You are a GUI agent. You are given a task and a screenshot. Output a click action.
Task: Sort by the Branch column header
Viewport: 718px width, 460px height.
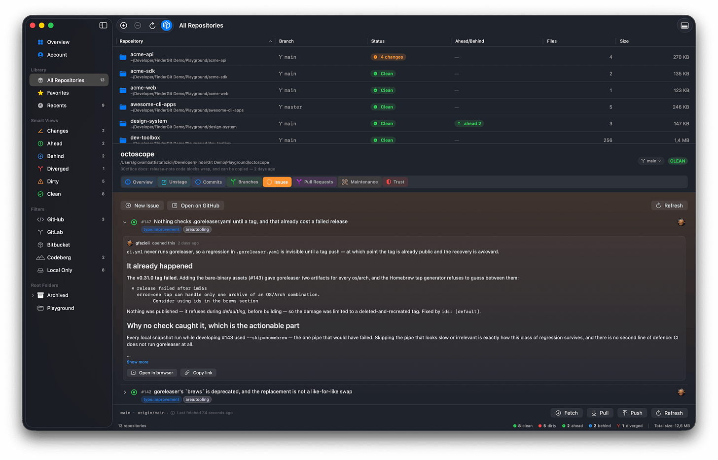[x=321, y=41]
